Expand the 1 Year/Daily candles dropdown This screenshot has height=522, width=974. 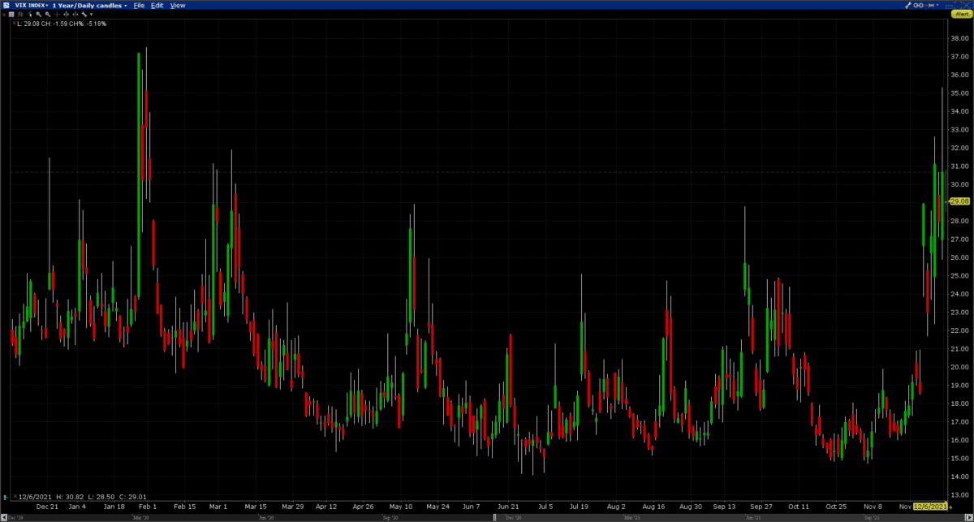pyautogui.click(x=89, y=6)
